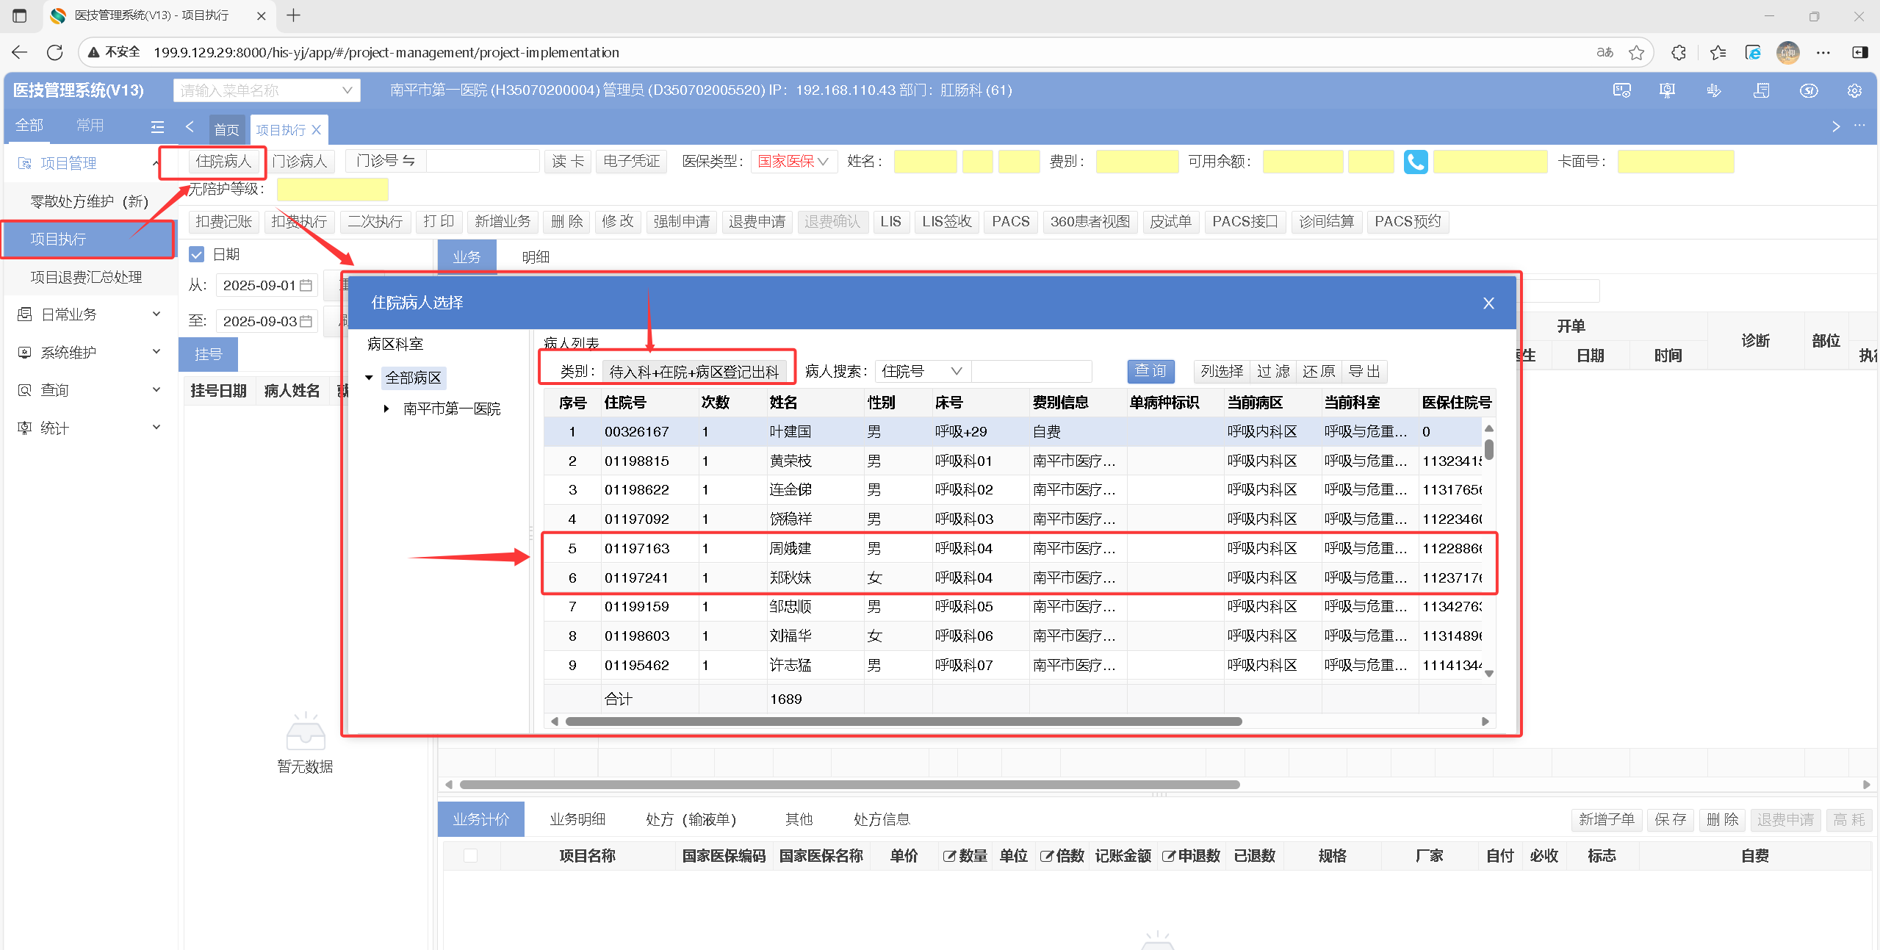This screenshot has height=950, width=1880.
Task: Open the 医保类型 国家医保 dropdown
Action: (x=793, y=161)
